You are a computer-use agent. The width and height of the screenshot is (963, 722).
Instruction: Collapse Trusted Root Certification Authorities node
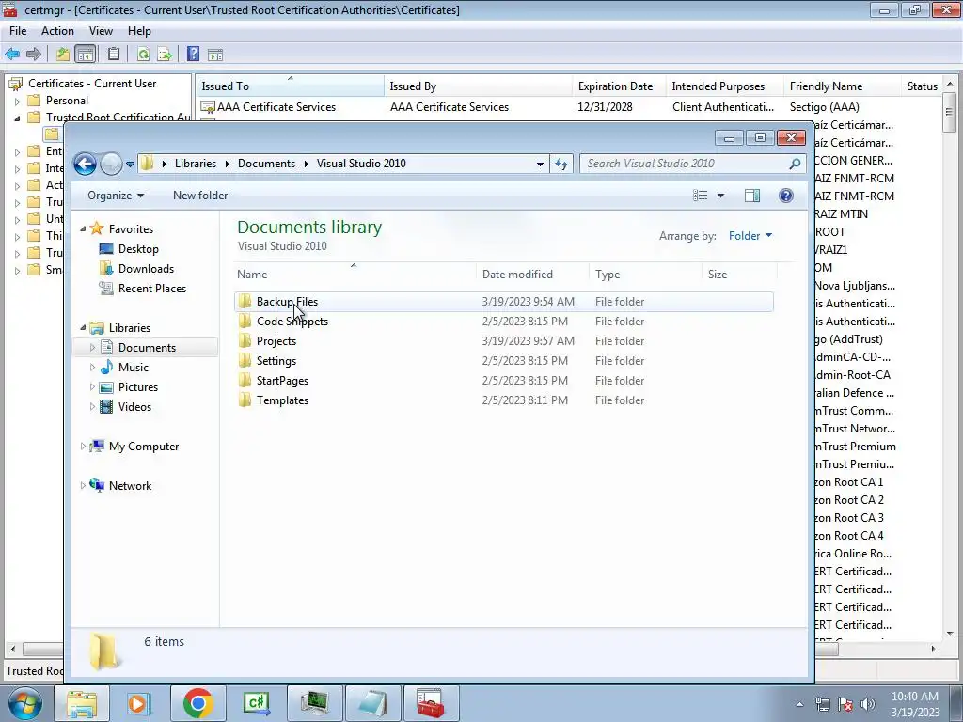17,118
